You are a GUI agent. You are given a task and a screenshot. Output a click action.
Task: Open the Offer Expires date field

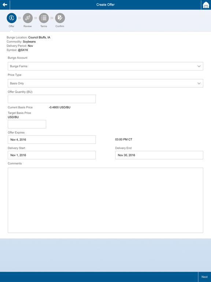pyautogui.click(x=52, y=140)
